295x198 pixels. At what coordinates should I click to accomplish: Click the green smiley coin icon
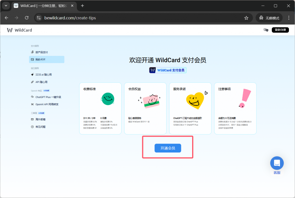pos(108,99)
